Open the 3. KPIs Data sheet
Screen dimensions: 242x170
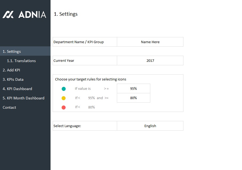click(x=13, y=79)
